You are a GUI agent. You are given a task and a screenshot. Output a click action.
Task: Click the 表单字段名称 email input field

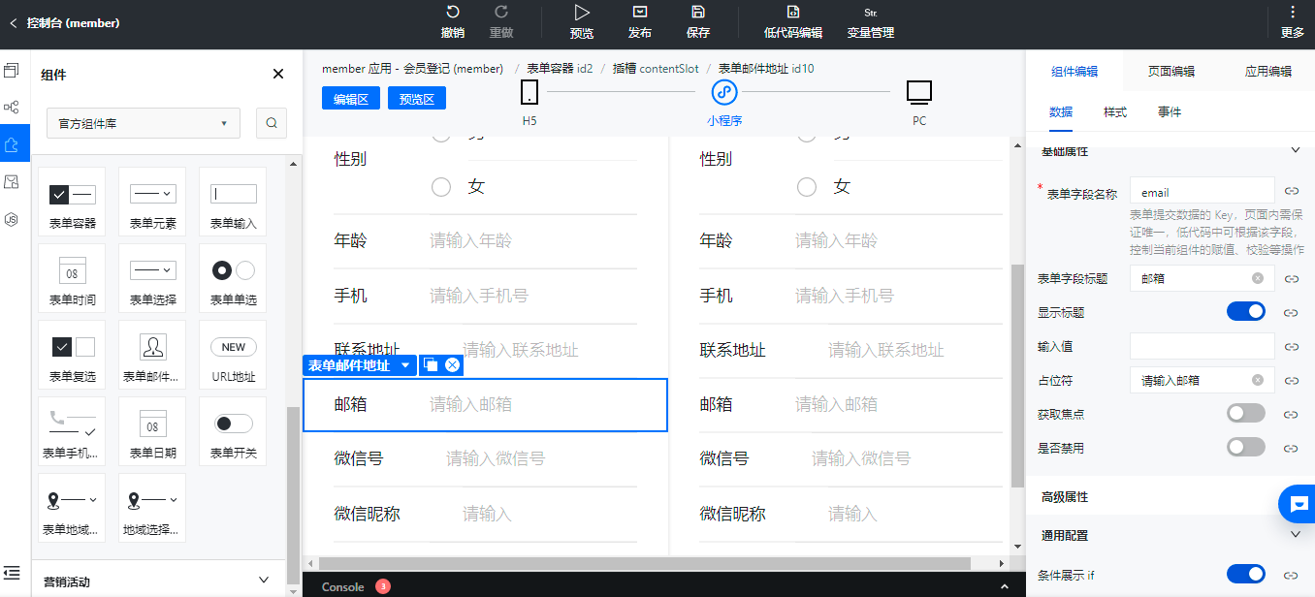[1203, 193]
